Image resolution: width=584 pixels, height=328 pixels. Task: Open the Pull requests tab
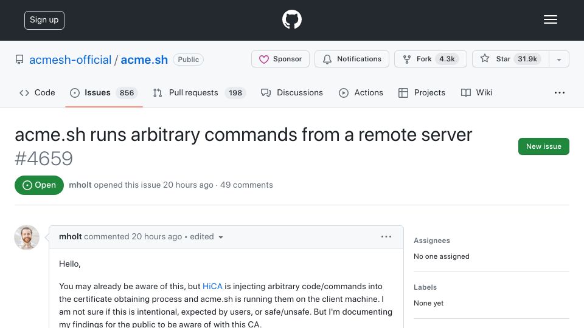tap(200, 92)
